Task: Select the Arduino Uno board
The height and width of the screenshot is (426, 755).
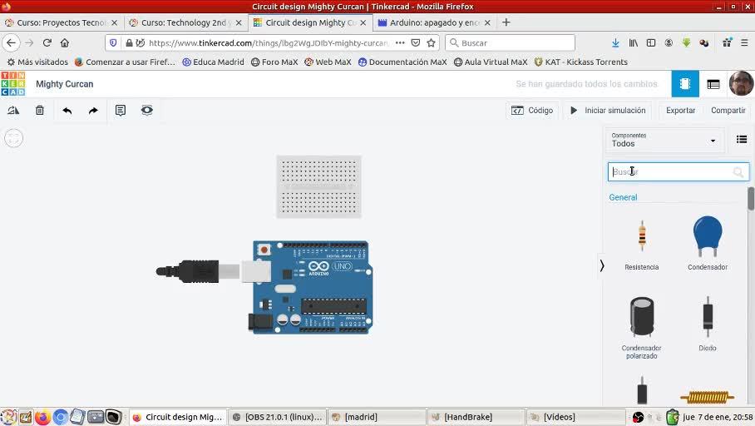Action: tap(313, 287)
